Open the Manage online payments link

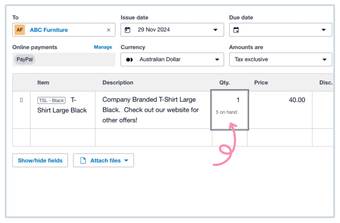point(103,47)
